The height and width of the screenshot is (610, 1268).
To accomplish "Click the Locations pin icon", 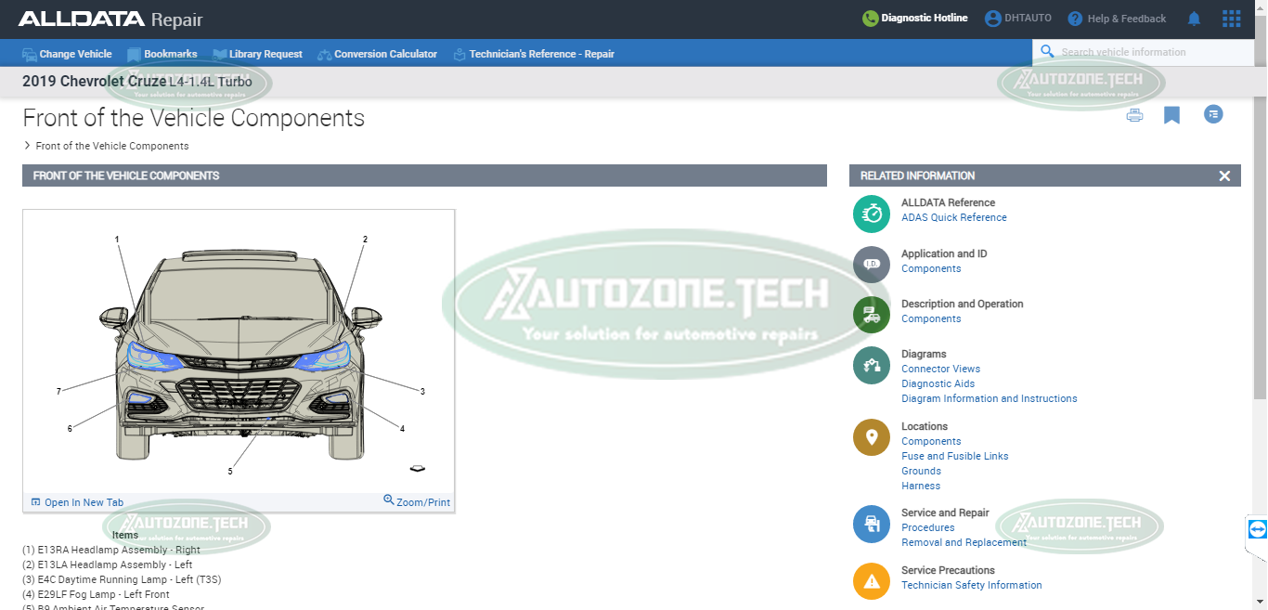I will [x=871, y=437].
